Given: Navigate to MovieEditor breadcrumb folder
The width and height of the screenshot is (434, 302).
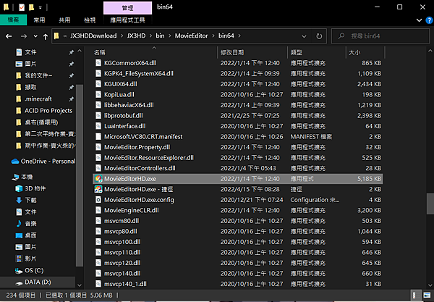Looking at the screenshot, I should coord(191,35).
